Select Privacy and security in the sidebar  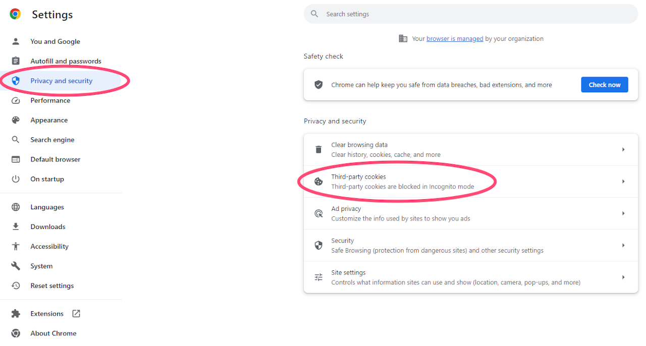(62, 81)
